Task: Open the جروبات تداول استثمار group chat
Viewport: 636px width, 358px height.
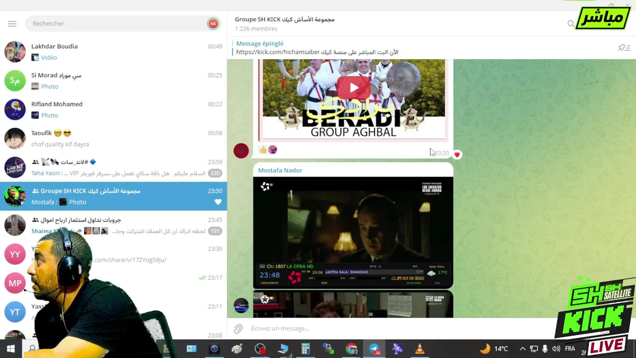Action: [113, 225]
